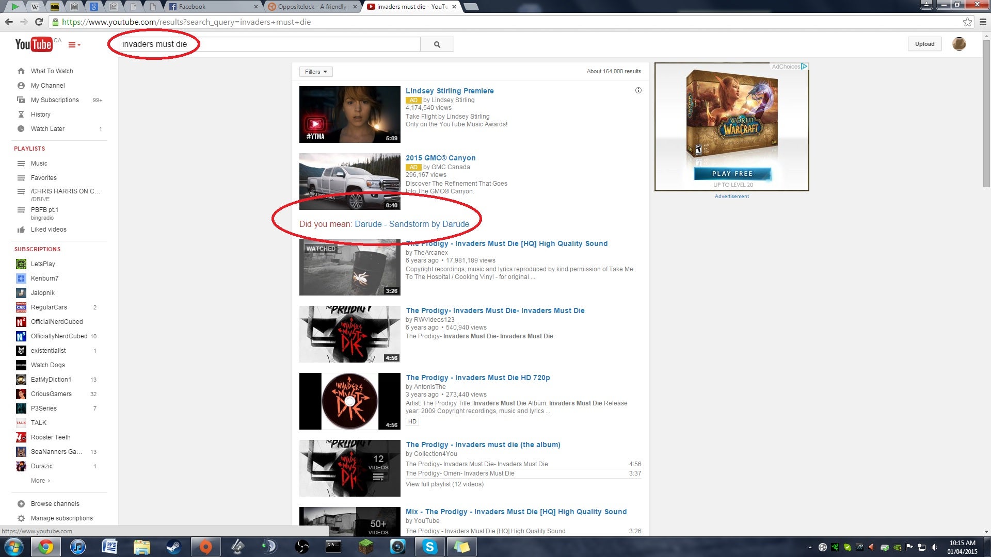Focus the YouTube search box
The height and width of the screenshot is (557, 991).
click(x=269, y=44)
